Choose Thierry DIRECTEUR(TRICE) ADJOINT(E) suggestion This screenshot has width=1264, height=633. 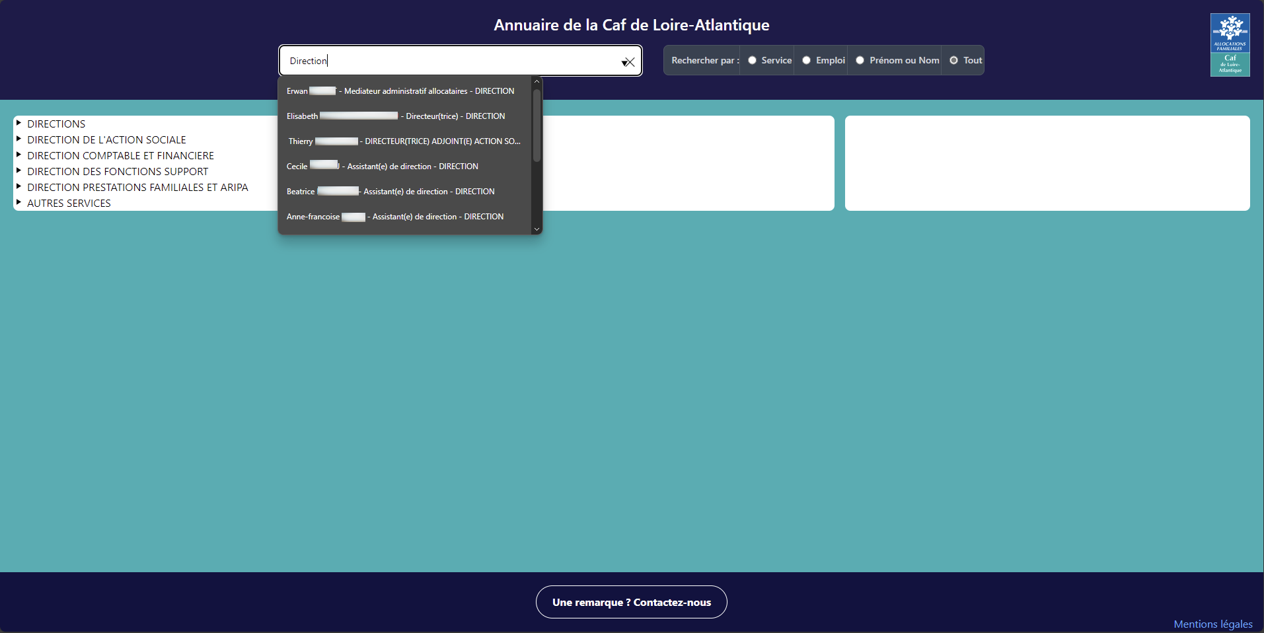tap(404, 141)
